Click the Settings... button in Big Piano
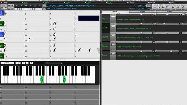Screen dimensions: 187x105 [x=7, y=63]
